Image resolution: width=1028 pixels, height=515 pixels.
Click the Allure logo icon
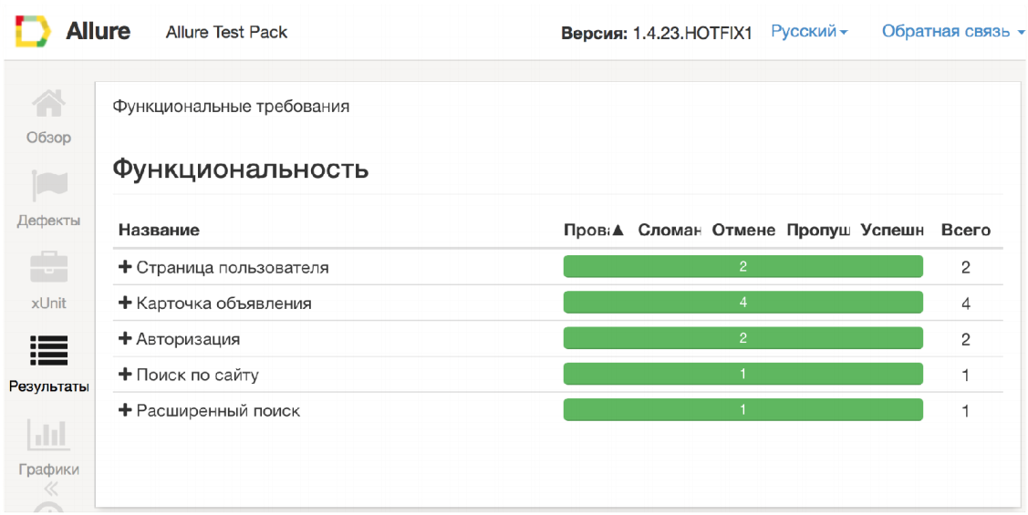33,32
